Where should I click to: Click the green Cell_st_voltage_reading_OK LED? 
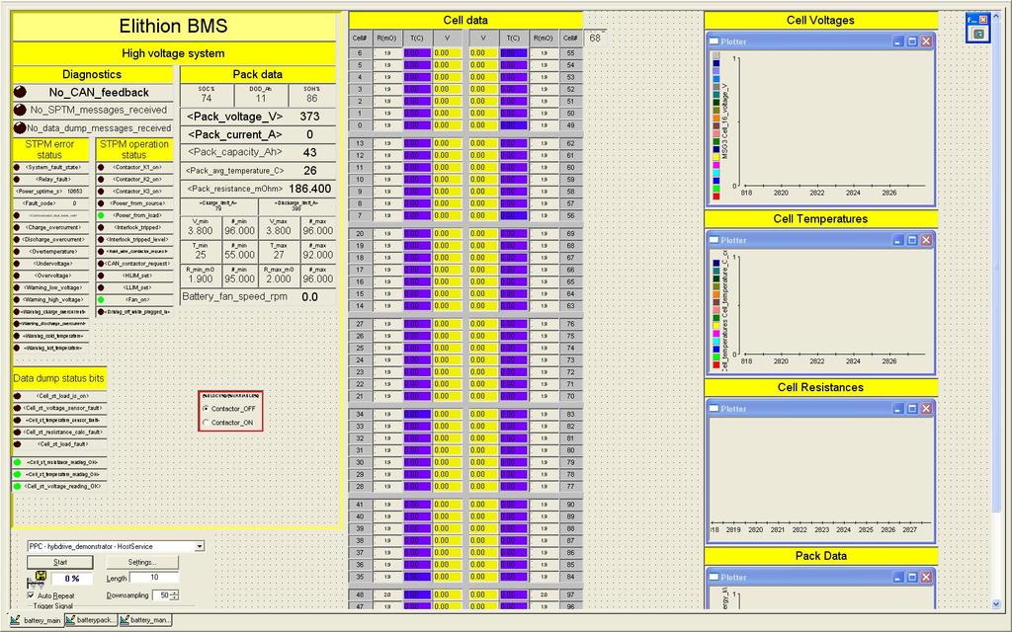pyautogui.click(x=18, y=486)
